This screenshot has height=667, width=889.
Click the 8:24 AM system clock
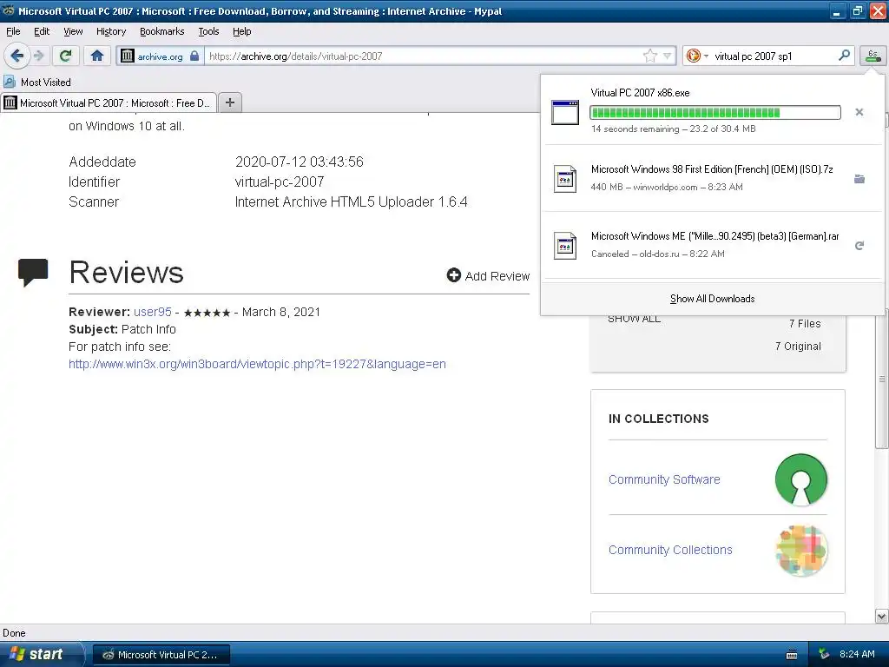pyautogui.click(x=857, y=654)
